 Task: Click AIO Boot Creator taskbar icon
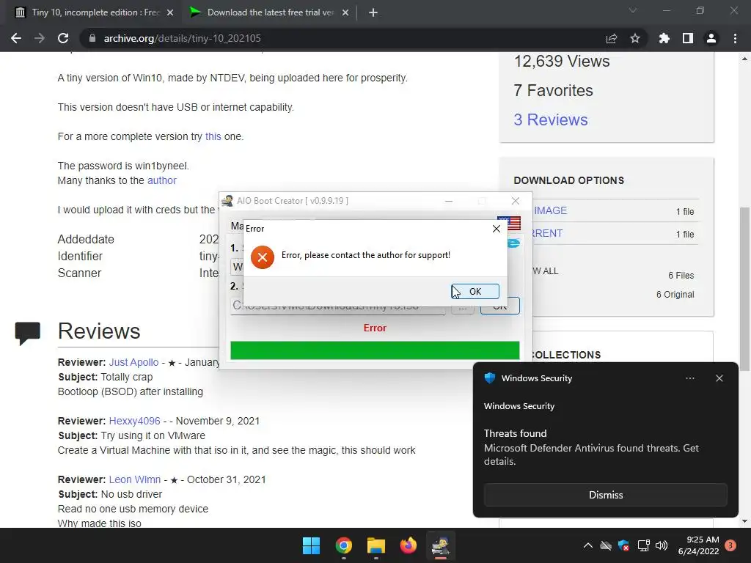click(x=440, y=545)
